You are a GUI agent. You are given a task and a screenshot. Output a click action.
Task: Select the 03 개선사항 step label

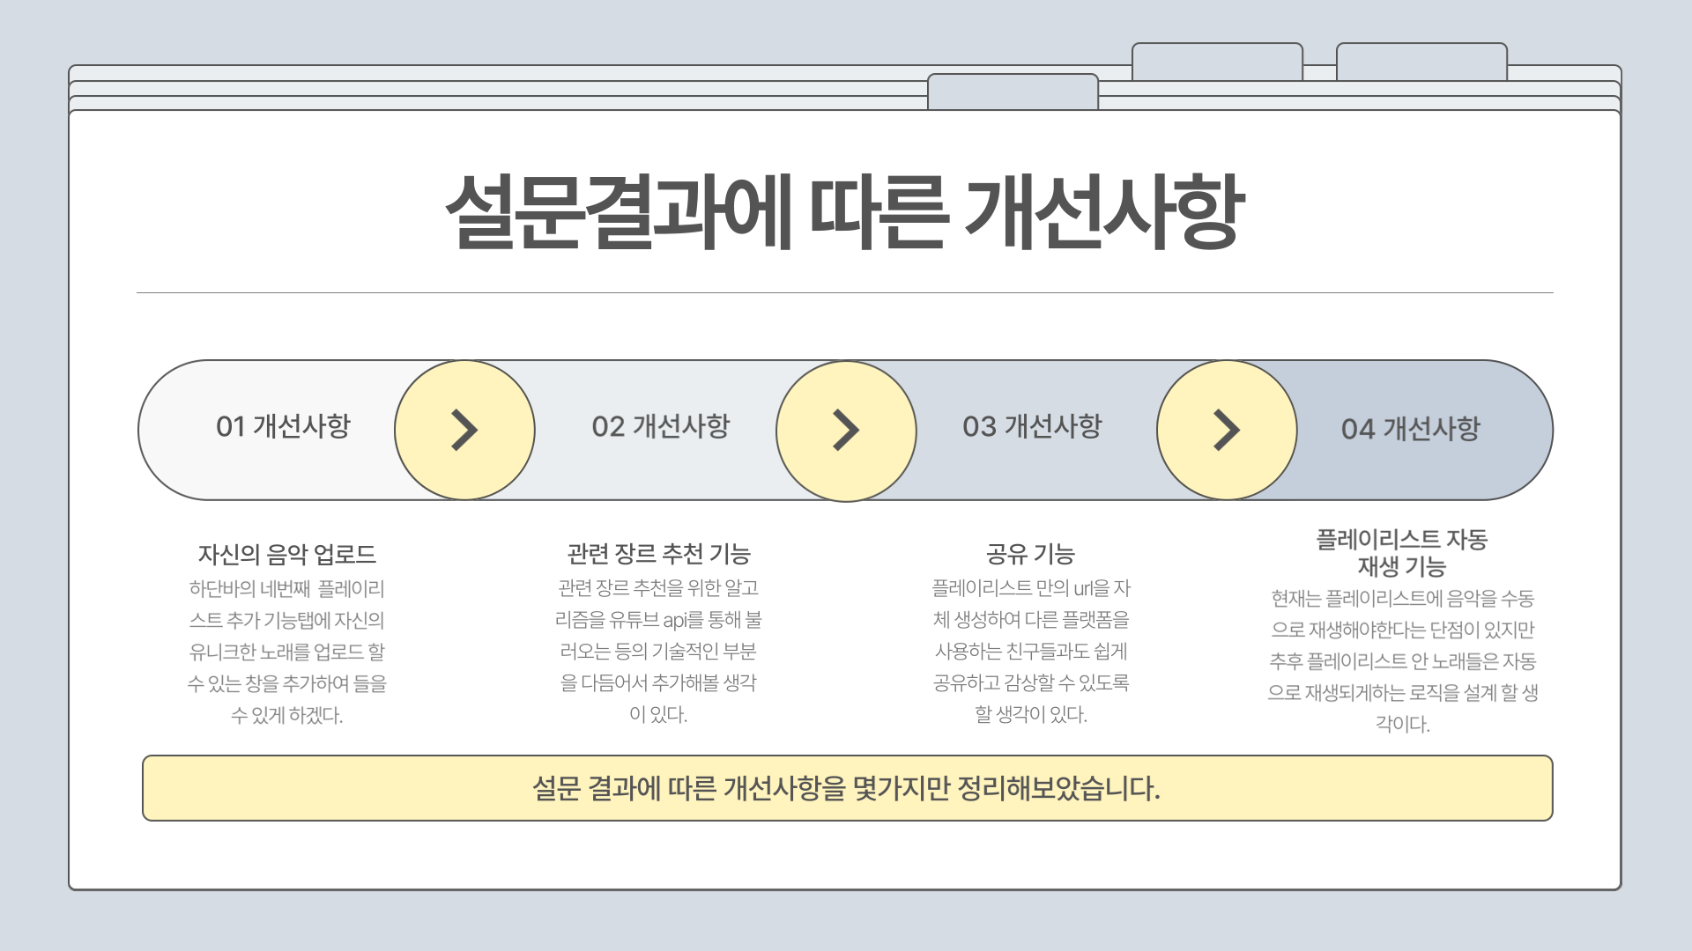[x=1032, y=426]
